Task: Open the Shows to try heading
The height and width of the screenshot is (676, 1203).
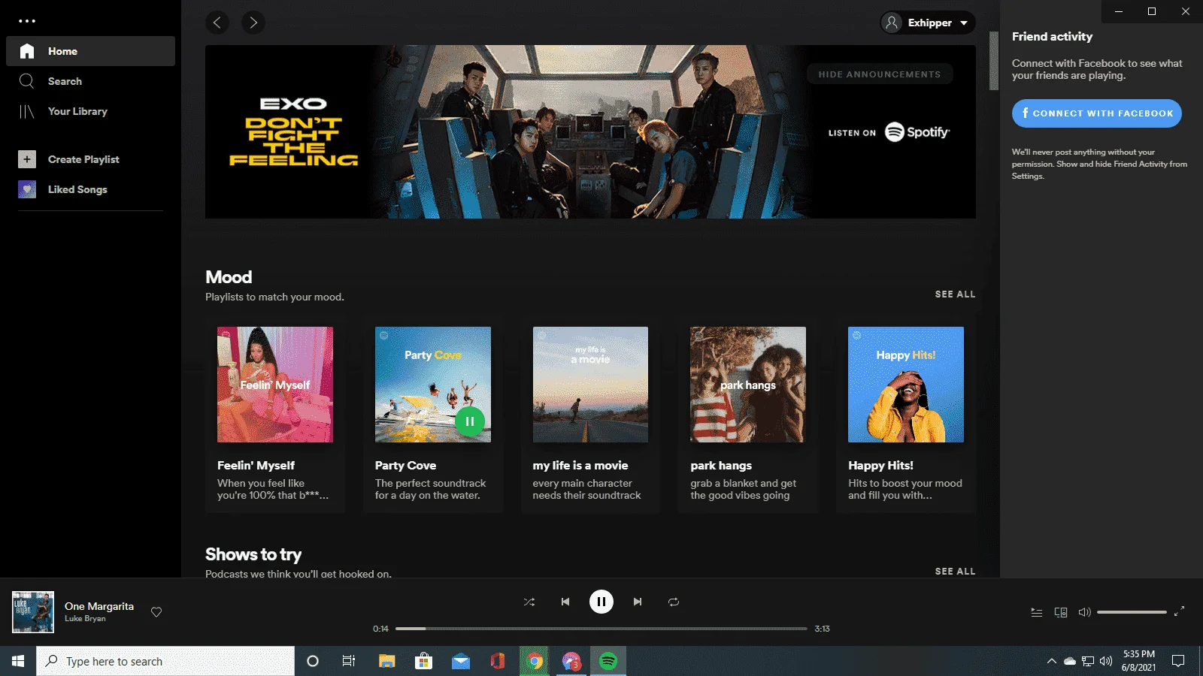Action: [253, 554]
